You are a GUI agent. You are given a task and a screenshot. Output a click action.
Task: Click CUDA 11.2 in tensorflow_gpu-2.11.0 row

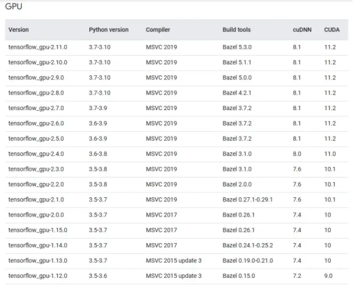click(330, 47)
